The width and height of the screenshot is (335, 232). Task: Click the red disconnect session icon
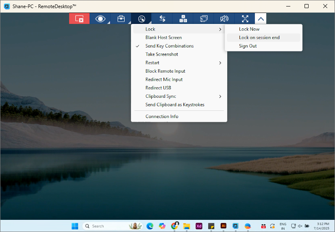(79, 19)
